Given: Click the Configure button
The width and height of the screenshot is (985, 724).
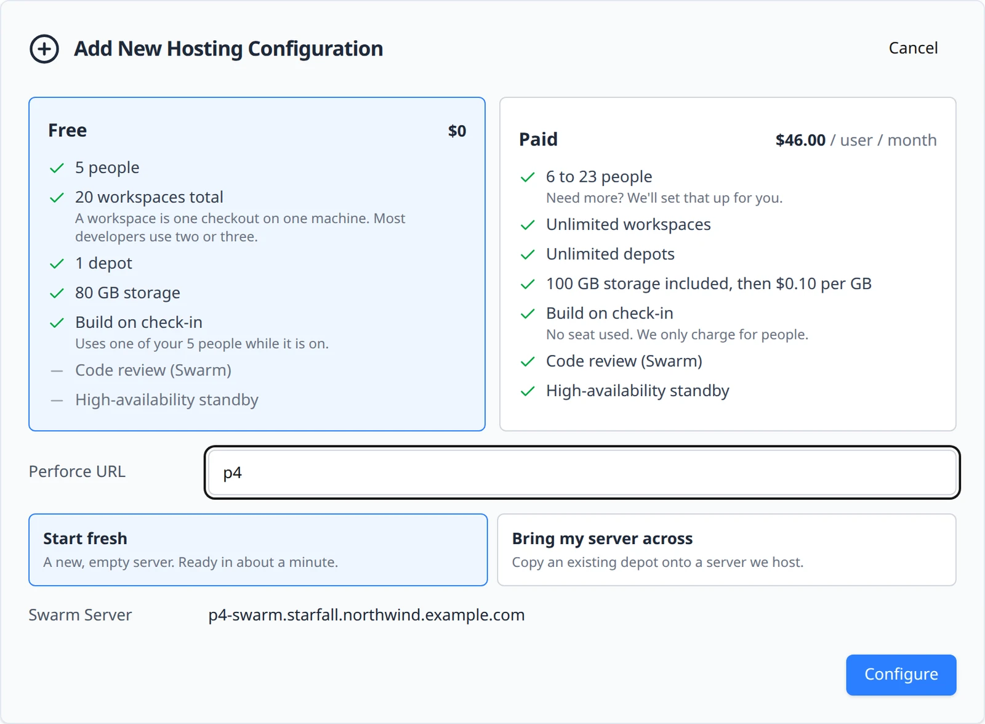Looking at the screenshot, I should click(x=901, y=675).
